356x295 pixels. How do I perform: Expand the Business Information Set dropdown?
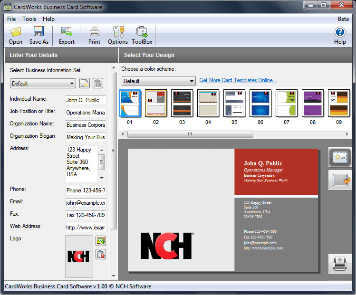point(43,84)
